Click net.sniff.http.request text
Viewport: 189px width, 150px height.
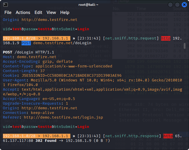coord(131,38)
